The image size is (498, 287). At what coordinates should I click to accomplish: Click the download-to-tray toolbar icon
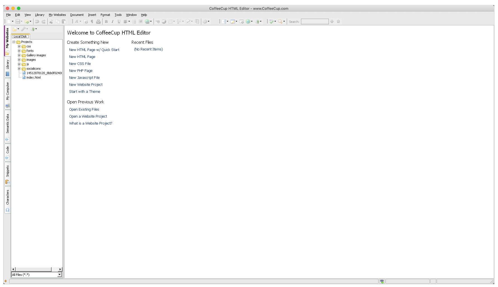98,21
